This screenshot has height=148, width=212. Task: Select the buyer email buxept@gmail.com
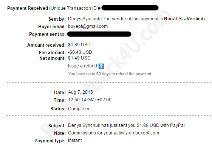tap(88, 26)
